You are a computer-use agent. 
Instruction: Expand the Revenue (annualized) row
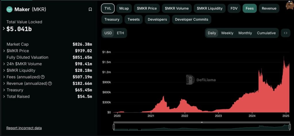pos(4,83)
